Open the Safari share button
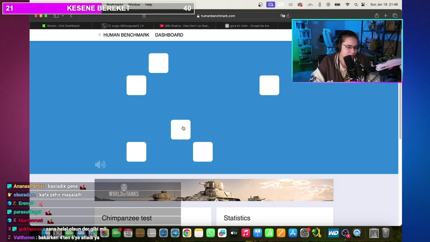The width and height of the screenshot is (430, 242). (377, 16)
